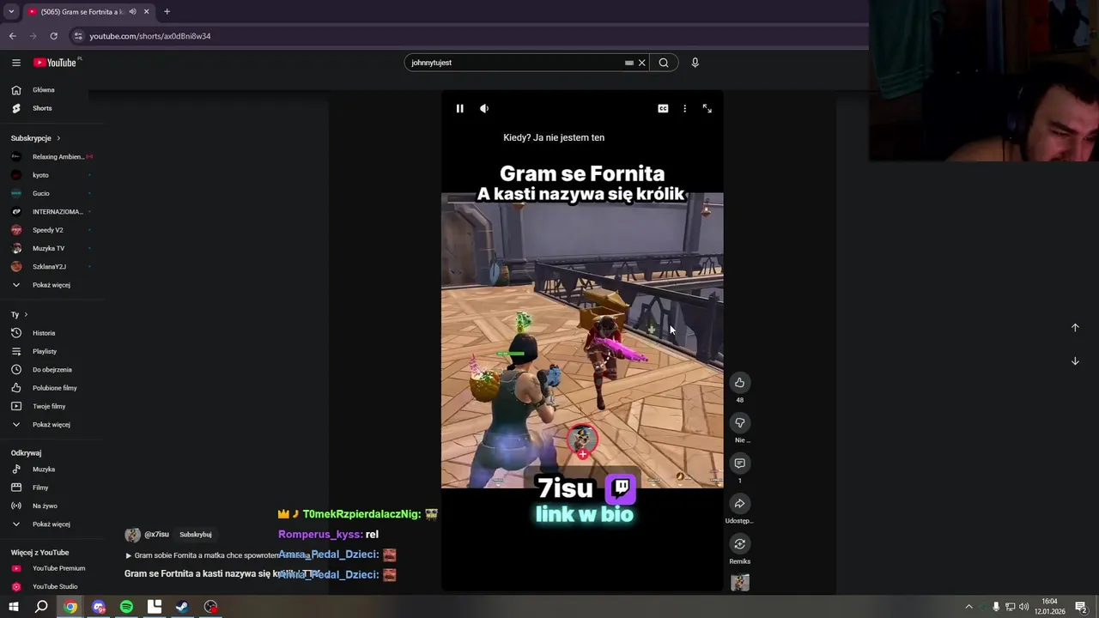The width and height of the screenshot is (1099, 618).
Task: Show hidden system tray icons
Action: coord(968,607)
